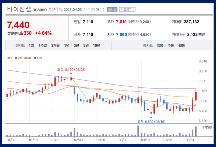Click the red 20-day moving average swatch

[x=16, y=58]
